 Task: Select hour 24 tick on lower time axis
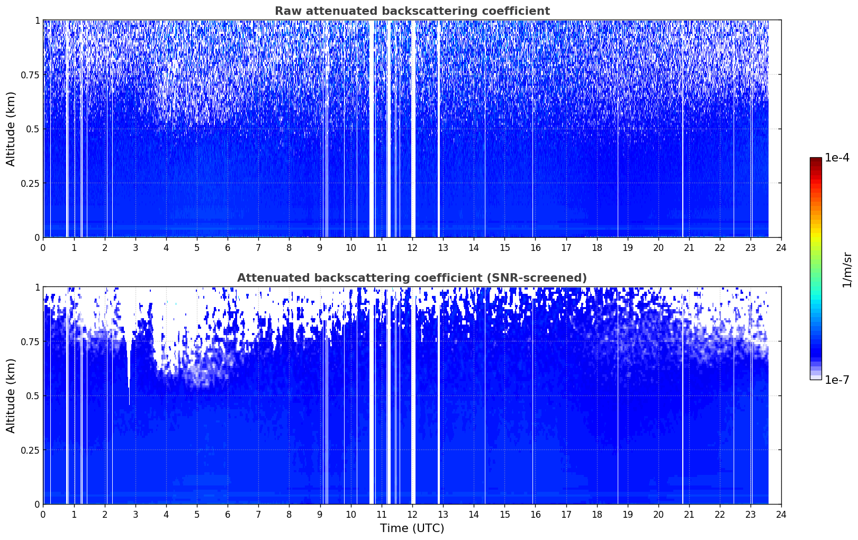[x=781, y=514]
